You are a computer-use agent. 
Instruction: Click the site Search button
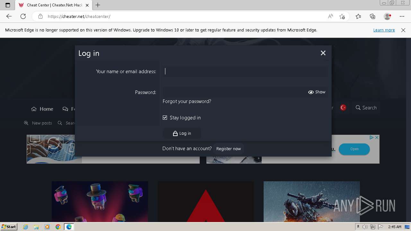366,108
